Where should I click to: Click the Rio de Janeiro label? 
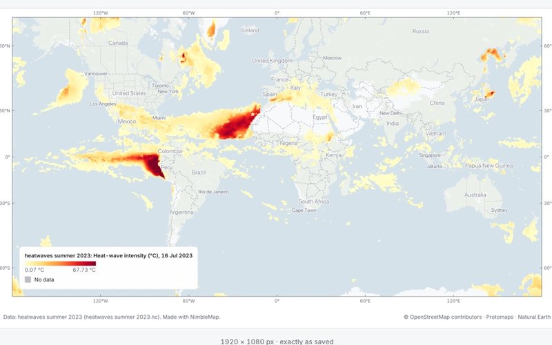[x=213, y=192]
